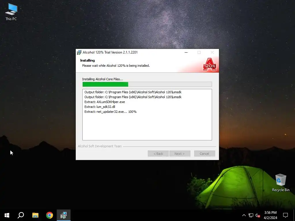Screen dimensions: 295x221
Task: Click the installer title bar icon
Action: pos(79,52)
